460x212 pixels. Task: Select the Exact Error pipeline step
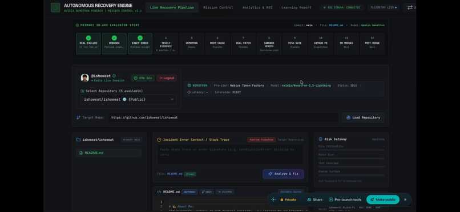[140, 43]
